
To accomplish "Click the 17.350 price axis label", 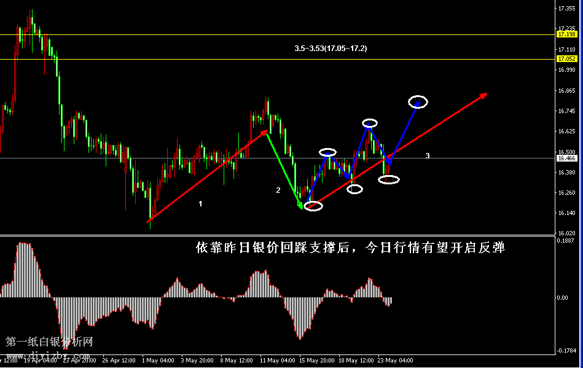I will [x=566, y=9].
